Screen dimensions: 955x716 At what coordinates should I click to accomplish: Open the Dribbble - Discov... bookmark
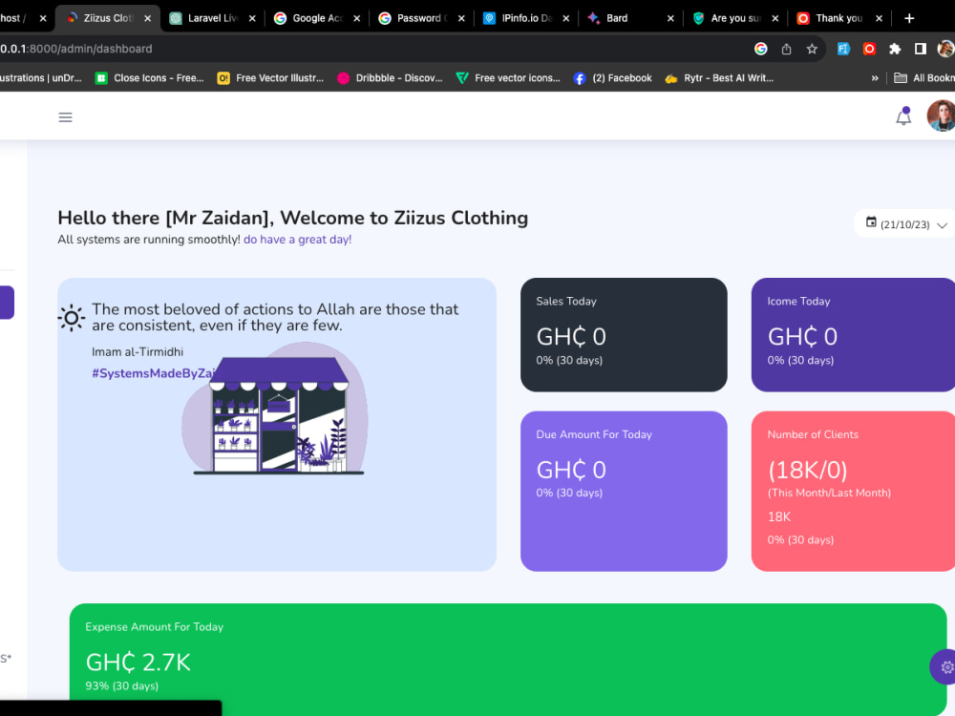click(391, 78)
